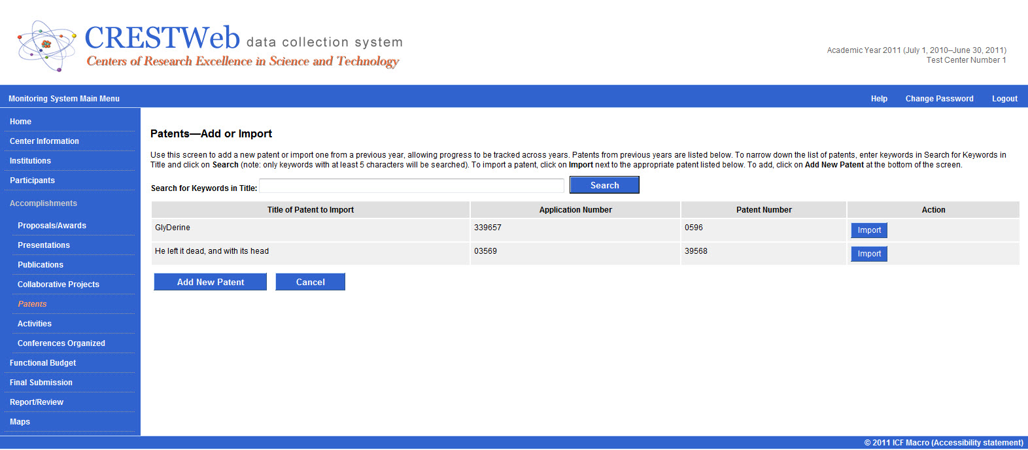Click the Patent Number column header
Screen dimensions: 1028x450
pyautogui.click(x=764, y=210)
